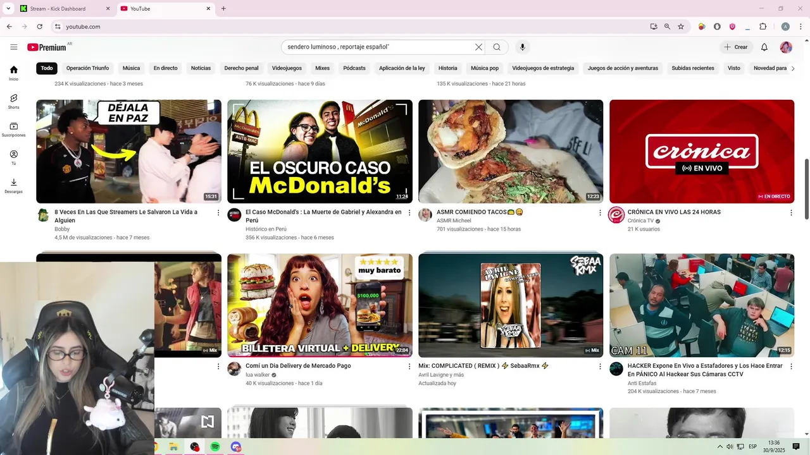
Task: Show more category chips with right arrow
Action: click(x=792, y=68)
